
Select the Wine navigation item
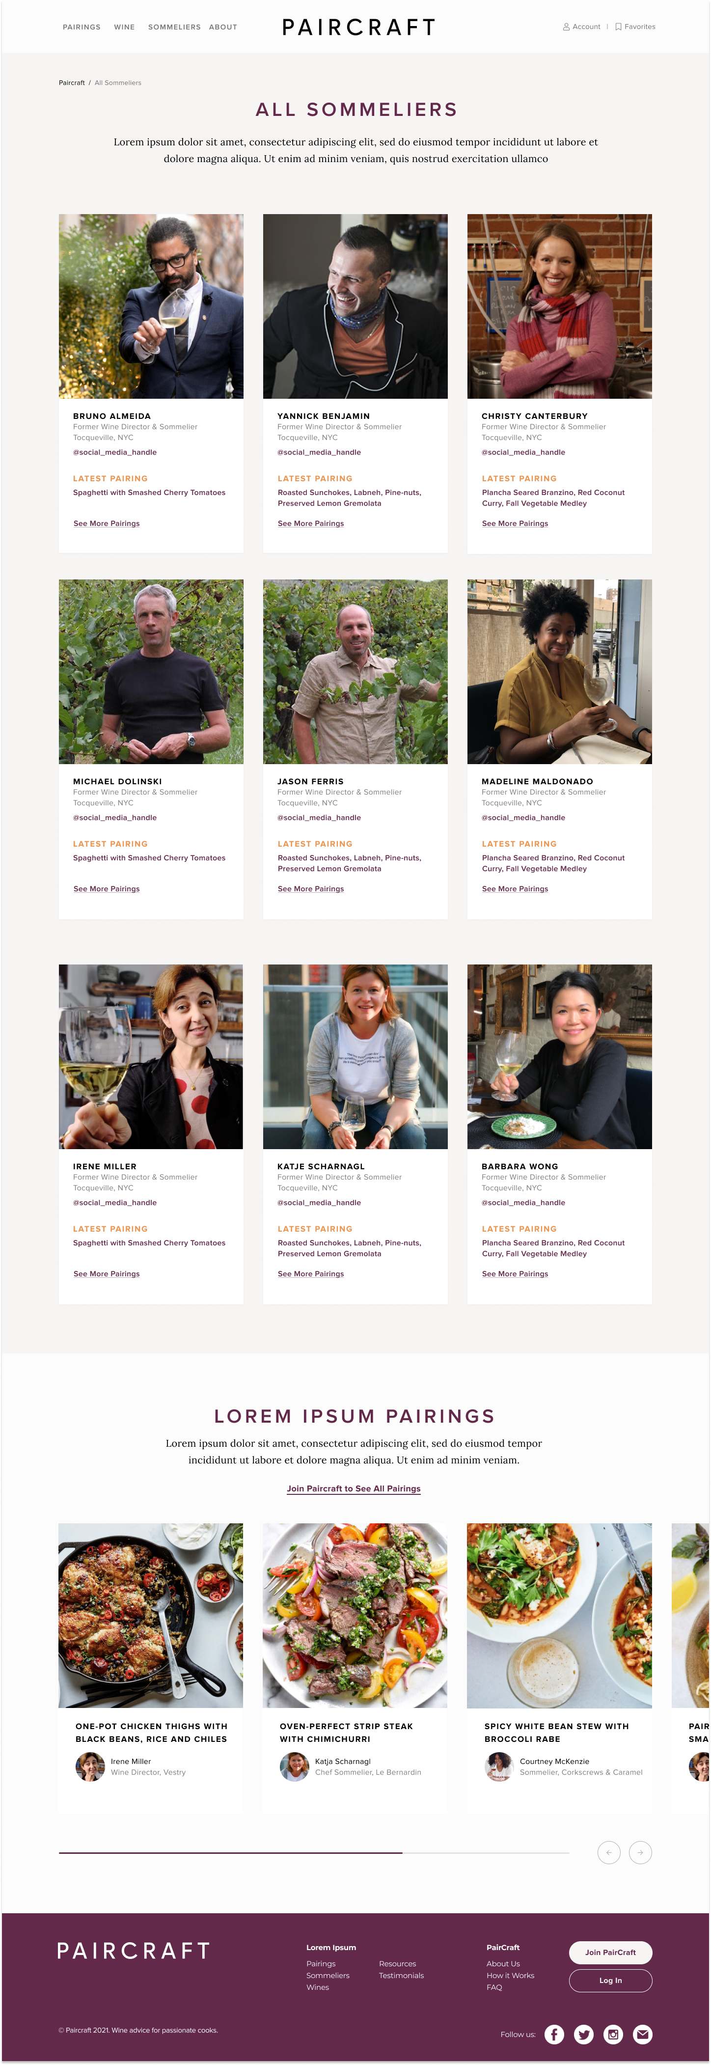click(x=124, y=28)
